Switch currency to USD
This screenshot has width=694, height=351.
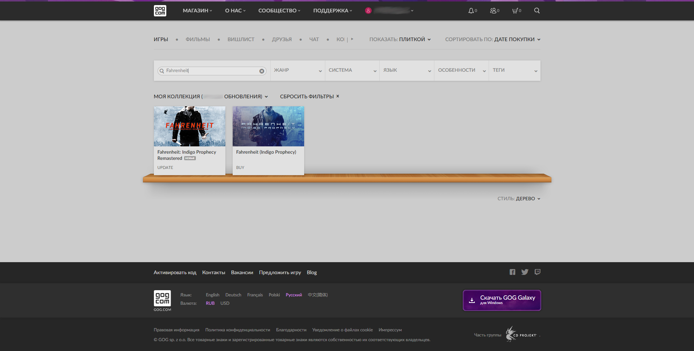tap(225, 303)
